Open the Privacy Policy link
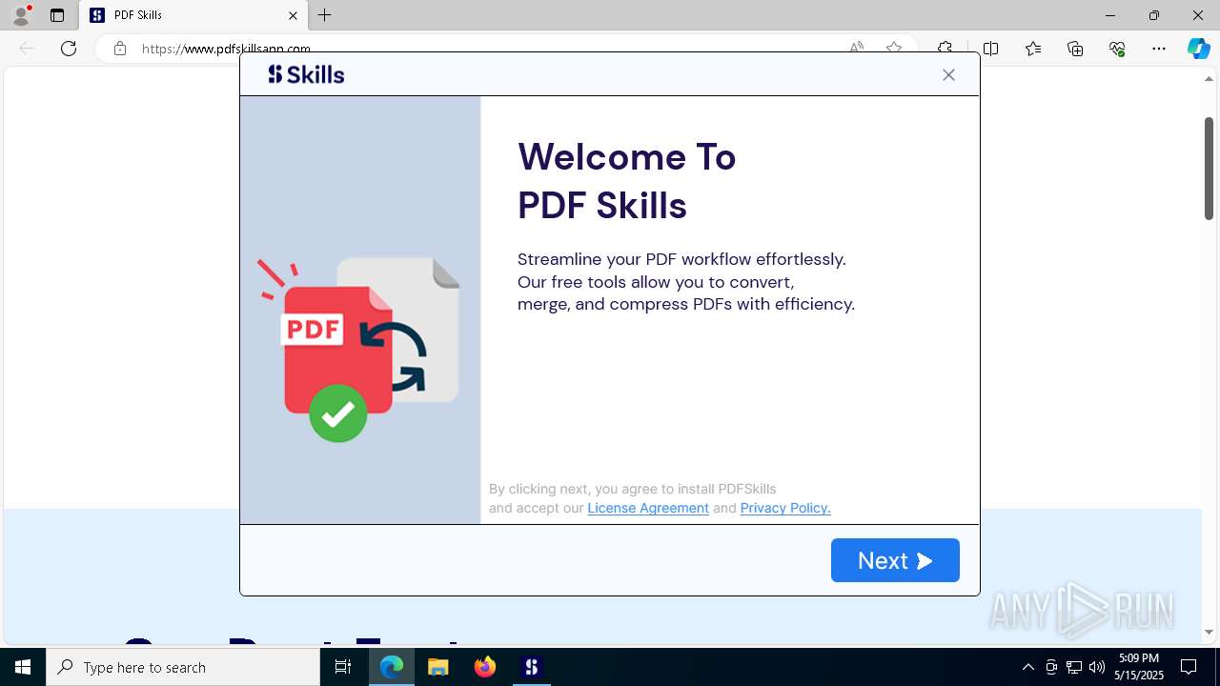 pos(785,508)
